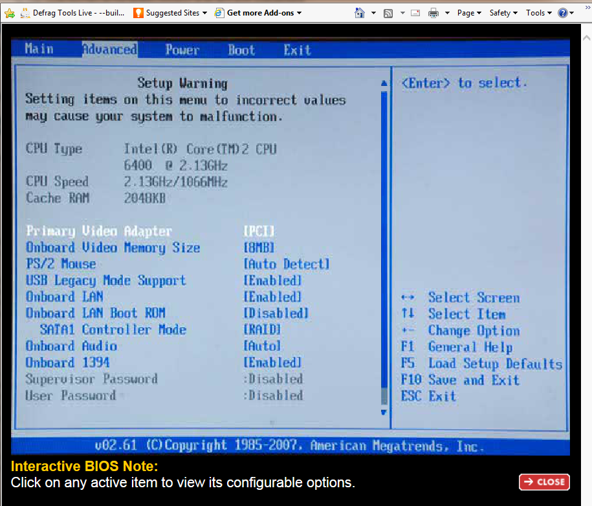Expand the Tools dropdown menu

pos(538,12)
